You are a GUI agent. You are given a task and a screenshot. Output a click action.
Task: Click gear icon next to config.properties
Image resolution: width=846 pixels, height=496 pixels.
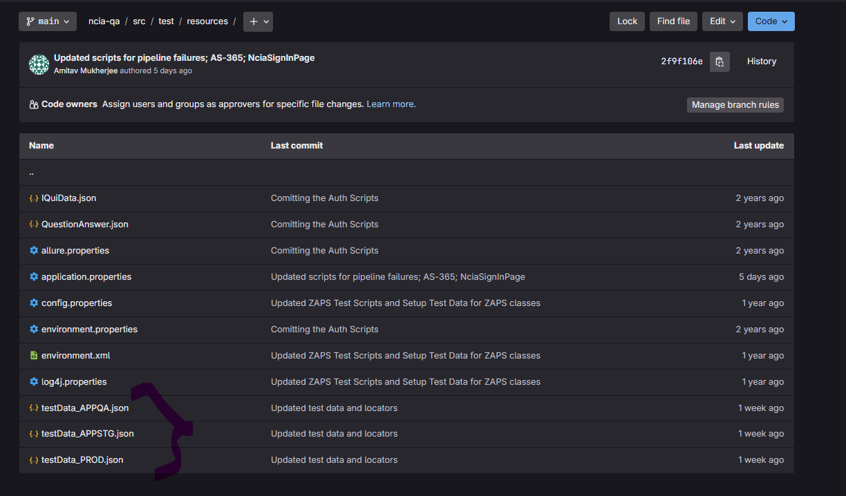tap(34, 303)
